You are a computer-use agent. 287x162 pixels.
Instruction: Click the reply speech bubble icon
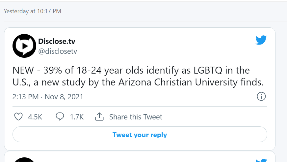[x=60, y=116]
